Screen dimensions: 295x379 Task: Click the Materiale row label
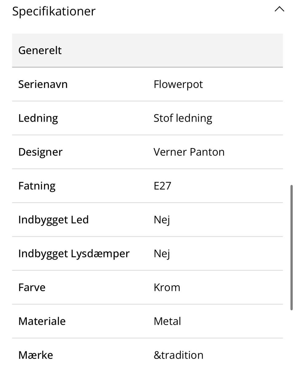coord(42,321)
